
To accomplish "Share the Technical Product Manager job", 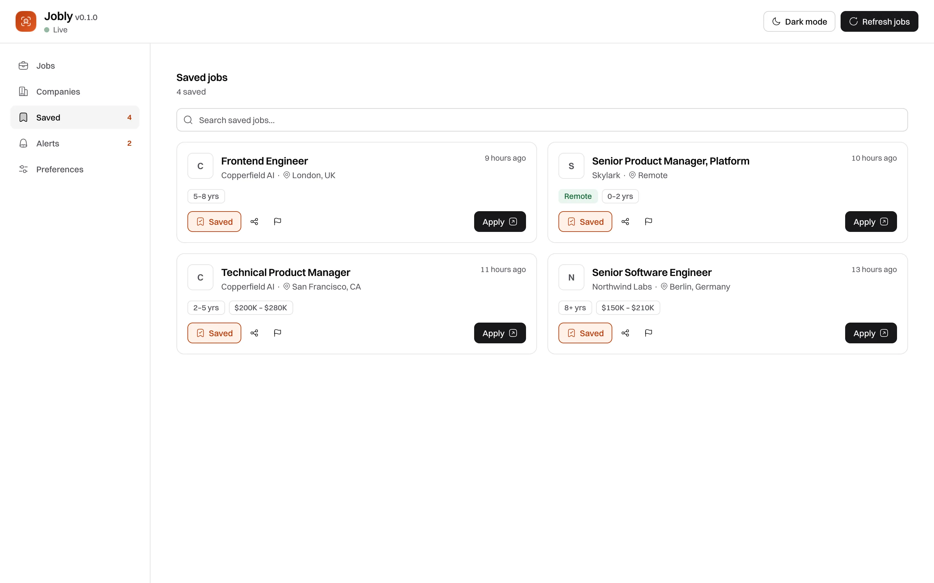I will pyautogui.click(x=254, y=333).
